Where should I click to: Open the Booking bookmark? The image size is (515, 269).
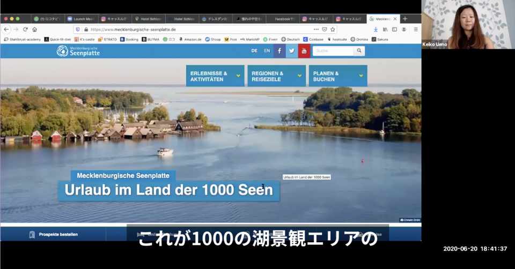[129, 39]
